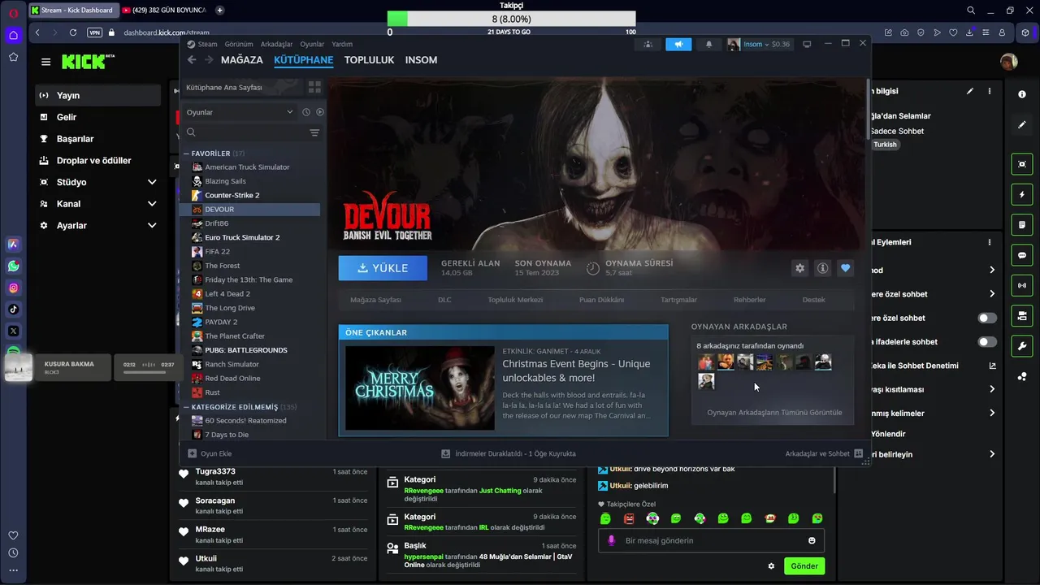Open Steam notifications bell
This screenshot has width=1040, height=585.
tap(708, 44)
